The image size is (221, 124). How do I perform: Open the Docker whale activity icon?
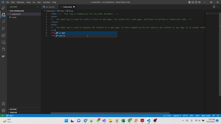click(x=3, y=56)
